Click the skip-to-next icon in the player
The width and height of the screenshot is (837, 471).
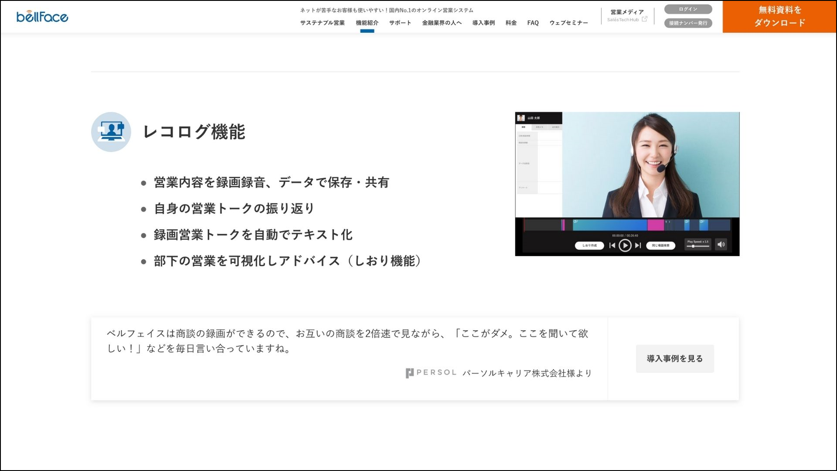point(638,245)
